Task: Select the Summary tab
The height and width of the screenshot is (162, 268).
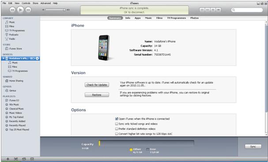Action: pyautogui.click(x=115, y=18)
